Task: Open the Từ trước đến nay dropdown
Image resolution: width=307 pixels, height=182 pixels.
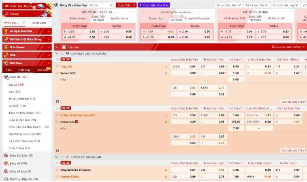Action: 285,5
